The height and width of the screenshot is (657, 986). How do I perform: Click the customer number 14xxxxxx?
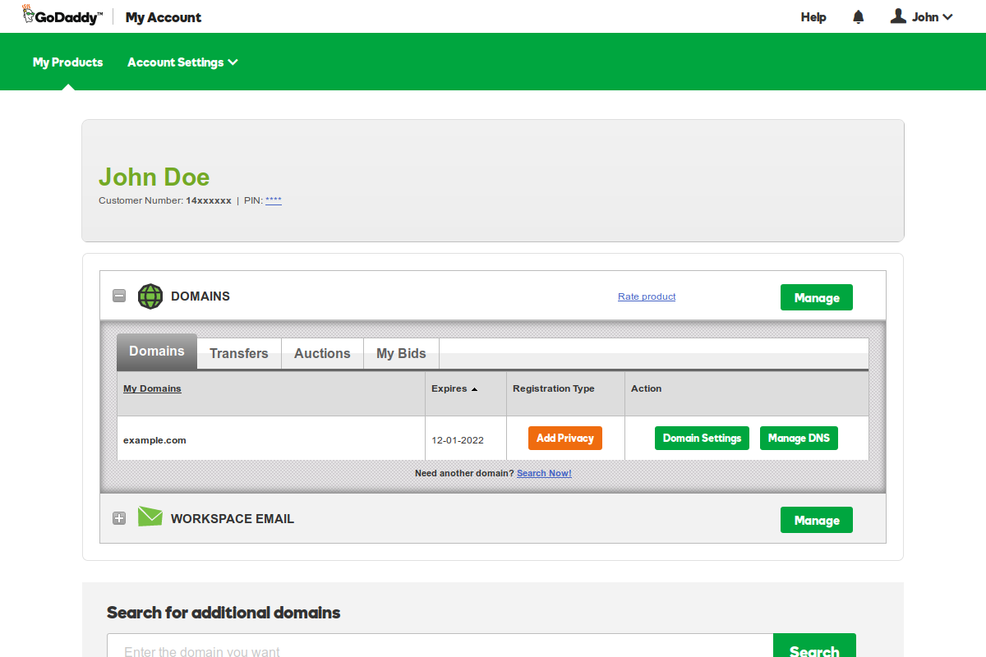[209, 200]
